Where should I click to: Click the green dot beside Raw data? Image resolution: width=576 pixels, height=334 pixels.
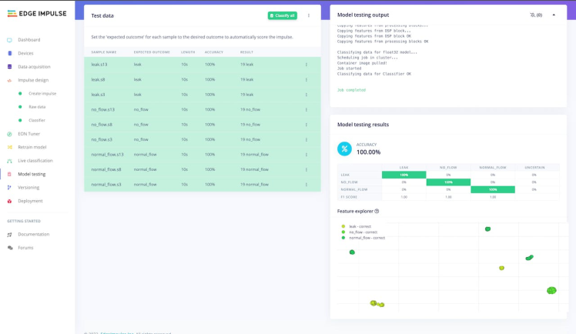click(x=20, y=107)
